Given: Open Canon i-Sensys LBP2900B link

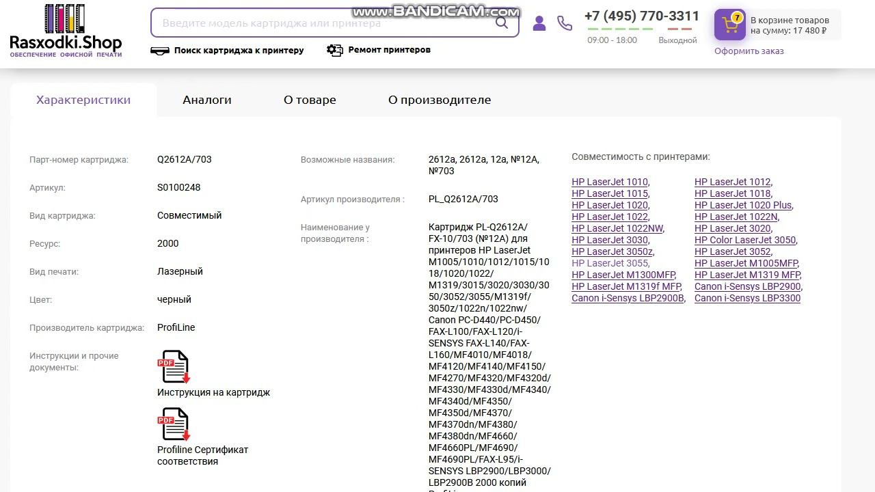Looking at the screenshot, I should point(628,298).
